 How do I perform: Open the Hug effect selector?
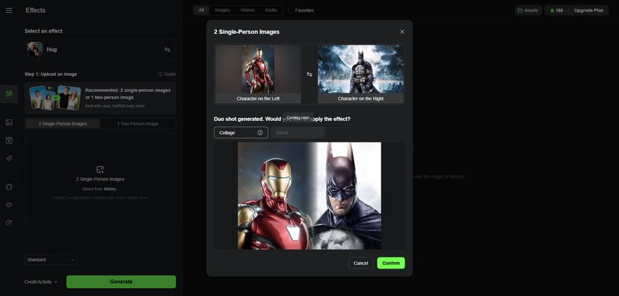101,50
